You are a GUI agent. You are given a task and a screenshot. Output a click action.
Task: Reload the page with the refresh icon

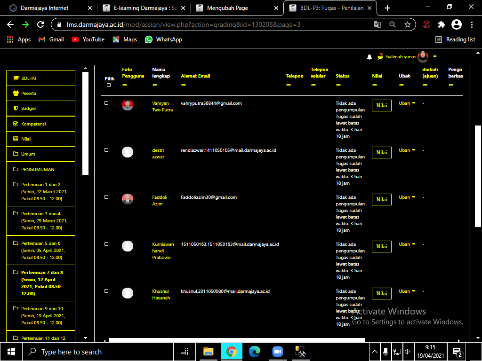click(x=40, y=24)
